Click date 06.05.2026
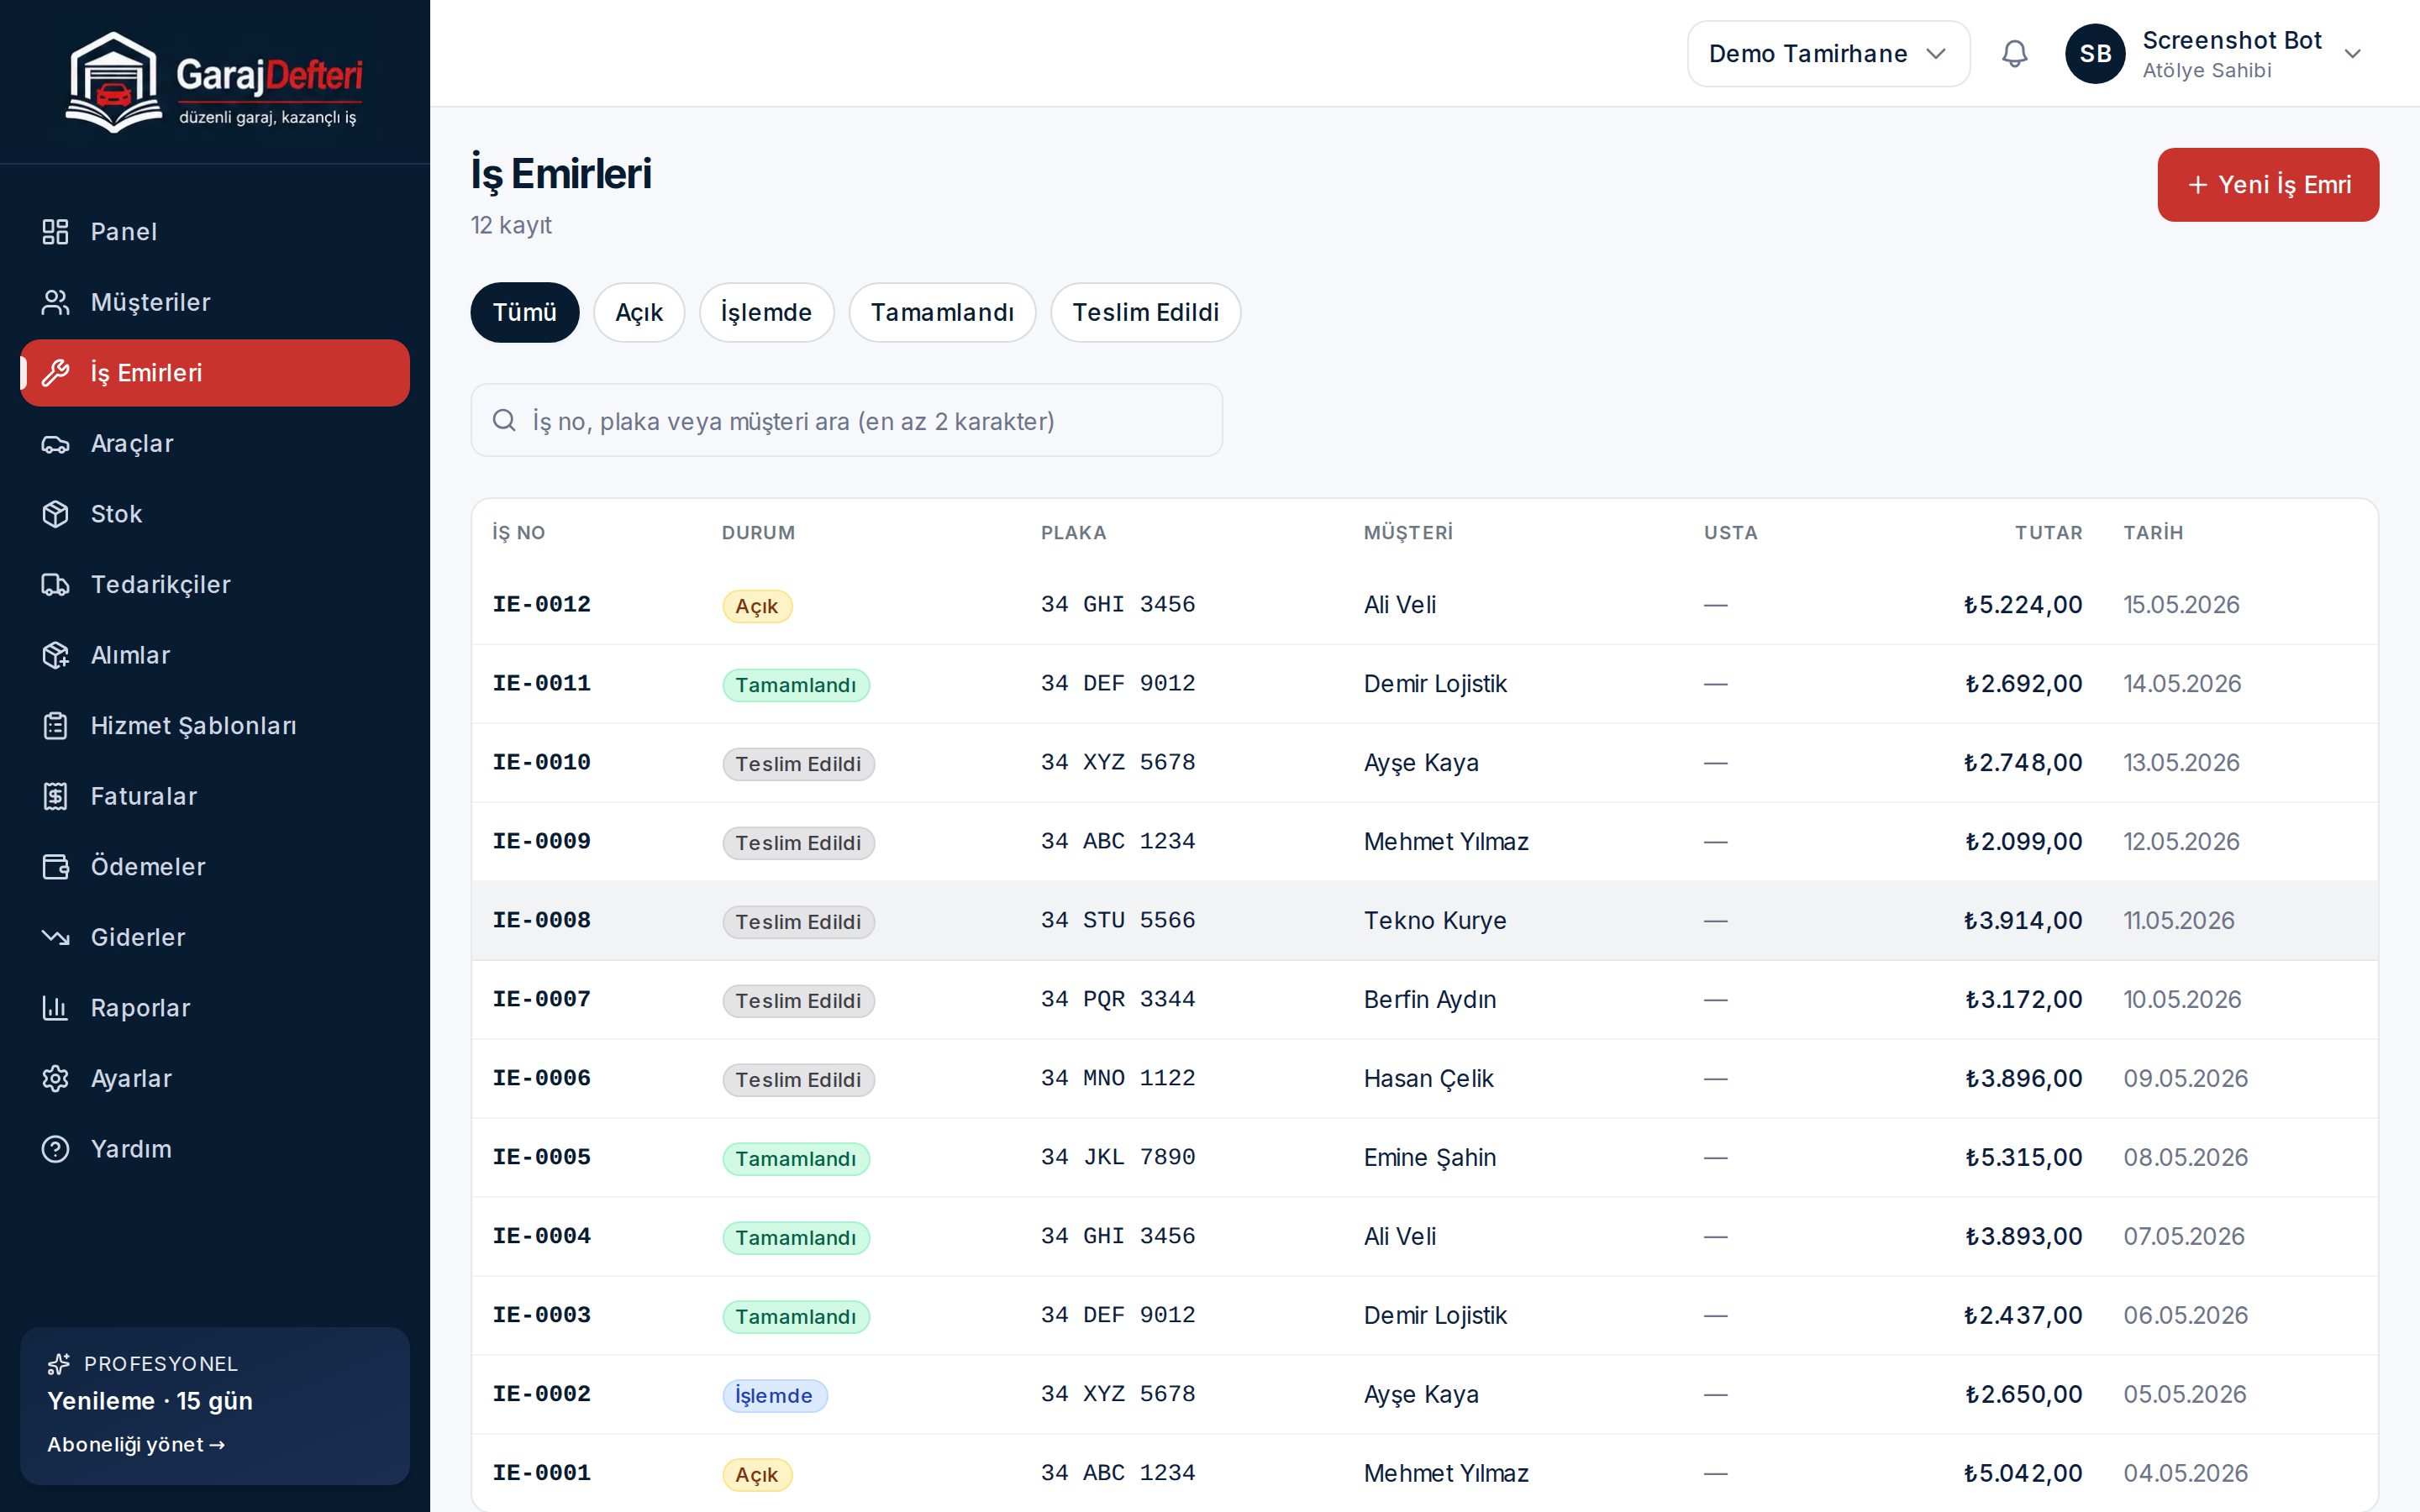The height and width of the screenshot is (1512, 2420). tap(2186, 1315)
